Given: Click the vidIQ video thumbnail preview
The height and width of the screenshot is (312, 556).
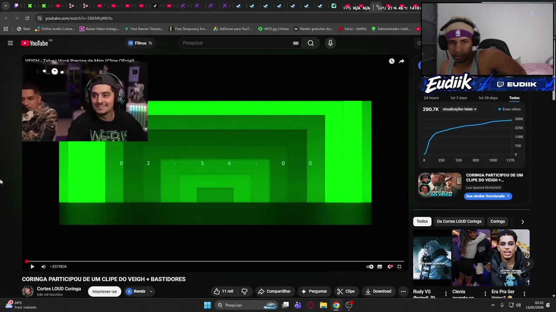Looking at the screenshot, I should point(440,185).
